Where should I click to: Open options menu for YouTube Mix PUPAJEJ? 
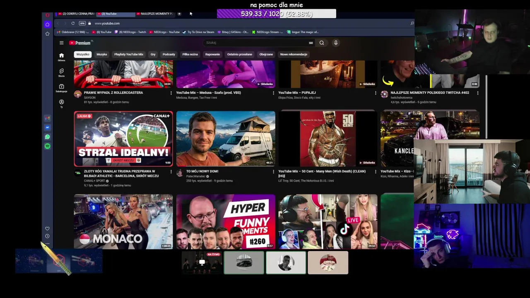376,93
